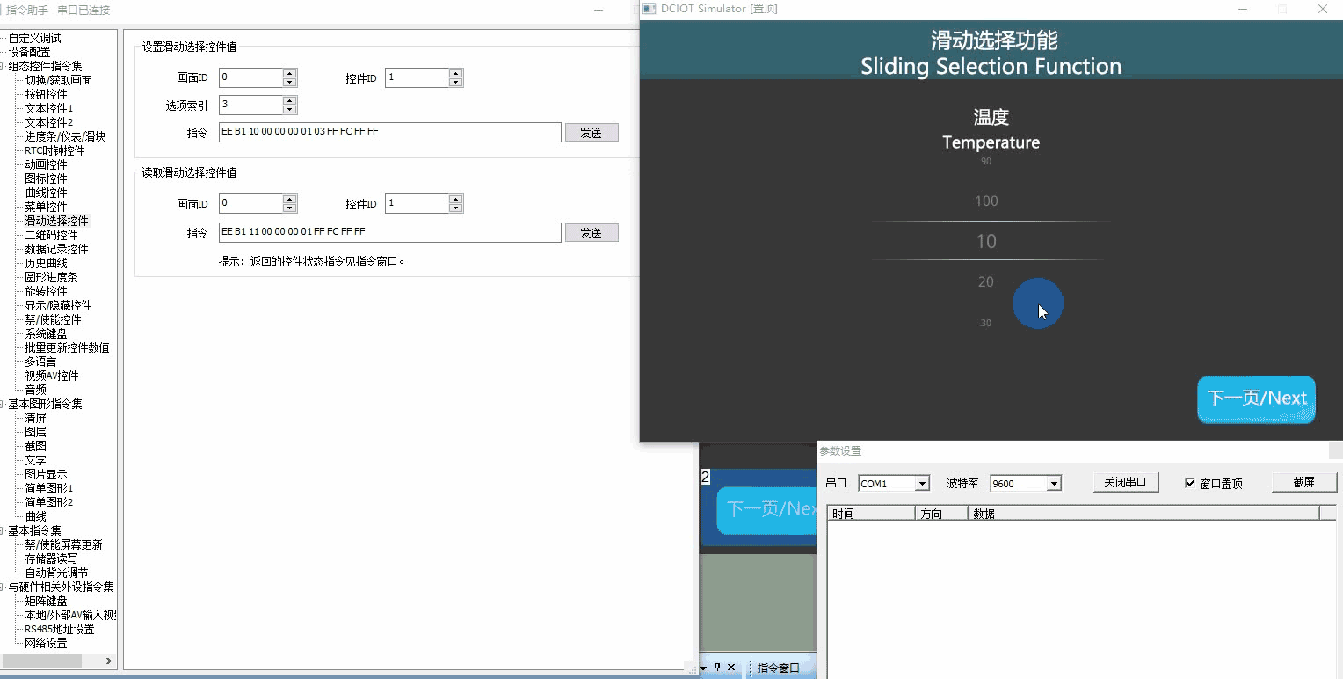
Task: Select value 90 in temperature picker
Action: click(986, 162)
